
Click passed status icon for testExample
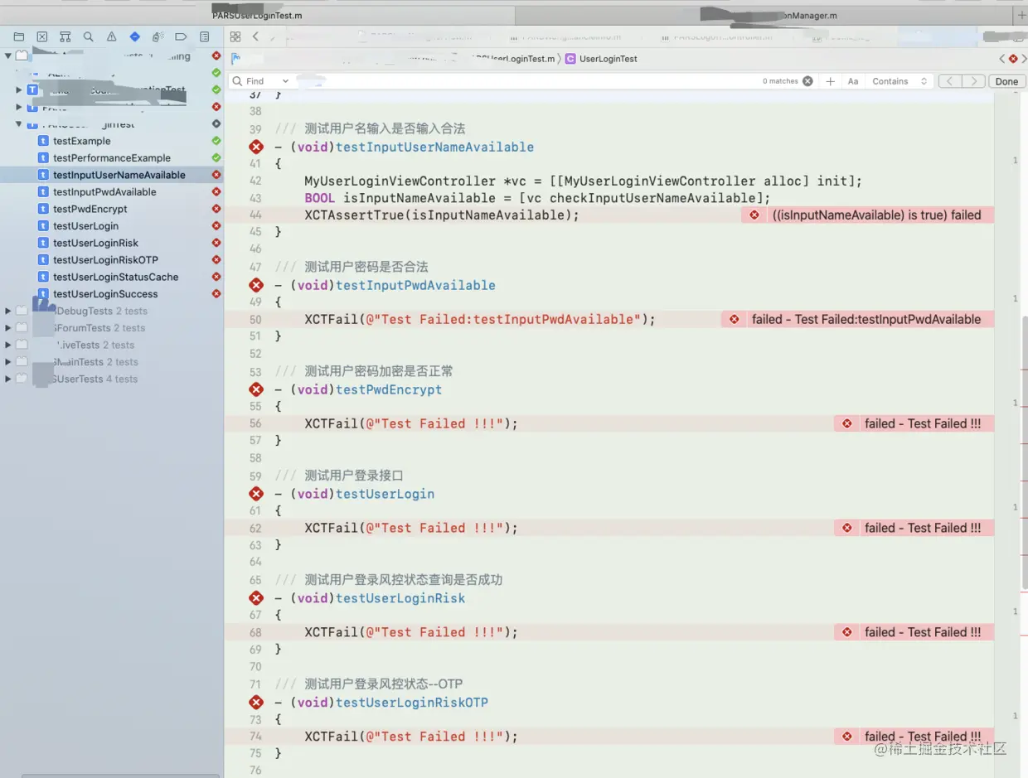(x=216, y=141)
